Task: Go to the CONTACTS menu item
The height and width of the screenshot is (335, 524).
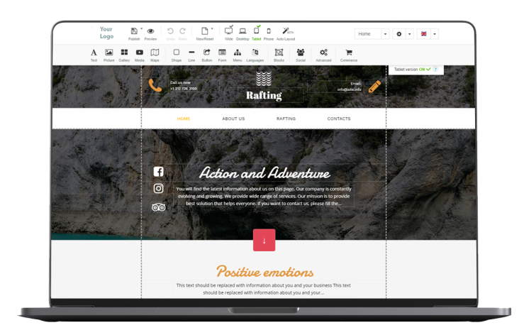Action: (x=339, y=119)
